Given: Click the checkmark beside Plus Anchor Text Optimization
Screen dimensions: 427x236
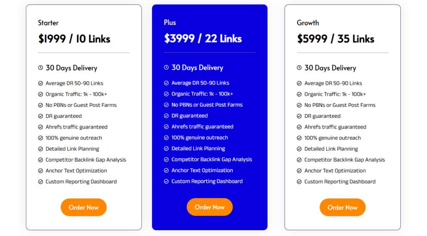Looking at the screenshot, I should 166,170.
